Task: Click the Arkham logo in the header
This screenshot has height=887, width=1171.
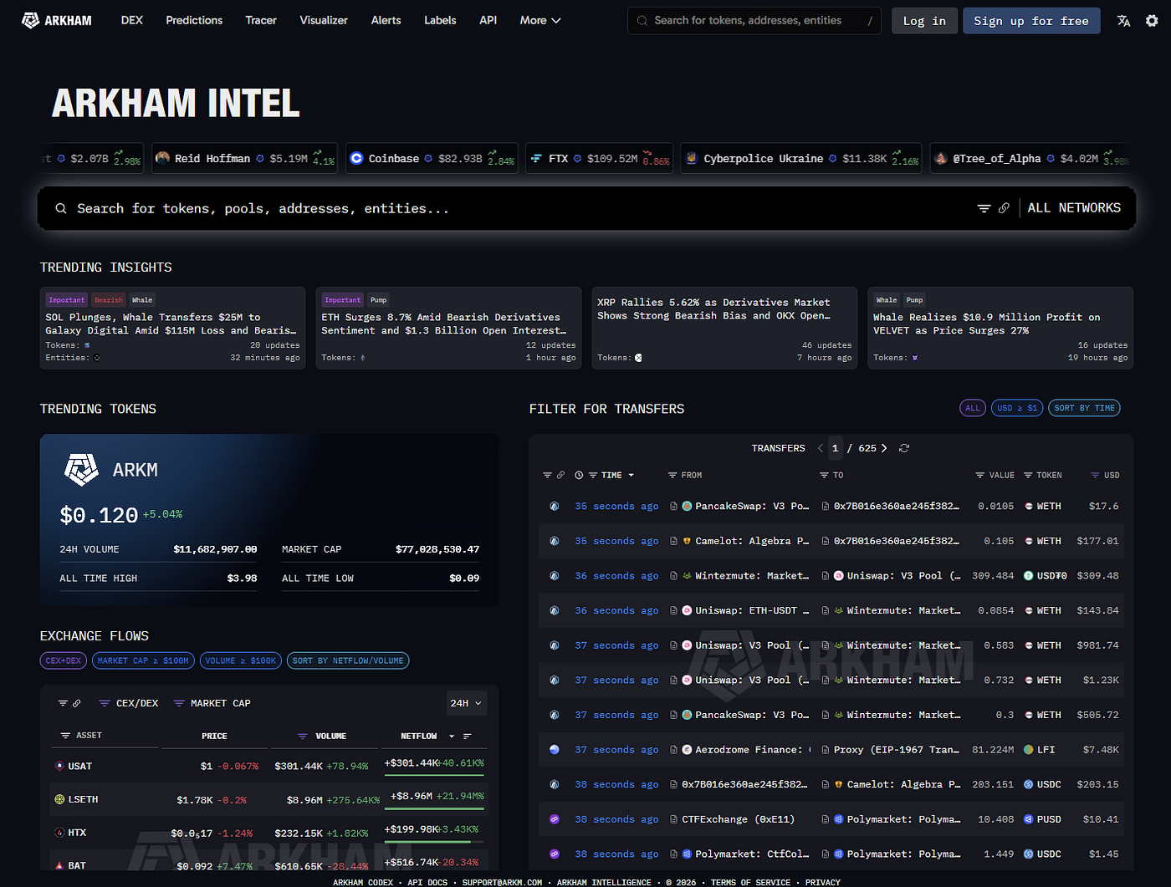Action: click(x=56, y=20)
